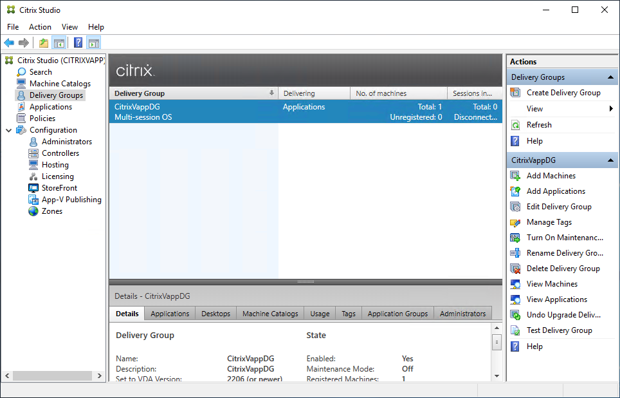
Task: Collapse the Delivery Groups actions section
Action: (610, 77)
